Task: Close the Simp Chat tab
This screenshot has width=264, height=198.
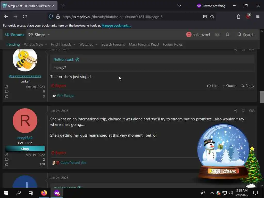Action: [53, 6]
